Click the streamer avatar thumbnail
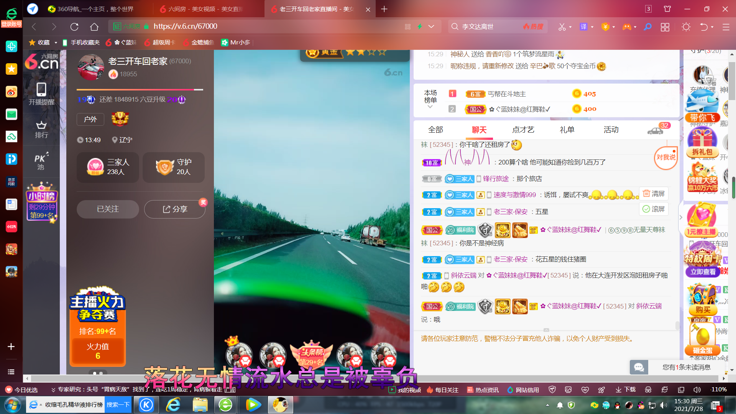736x414 pixels. pyautogui.click(x=91, y=67)
